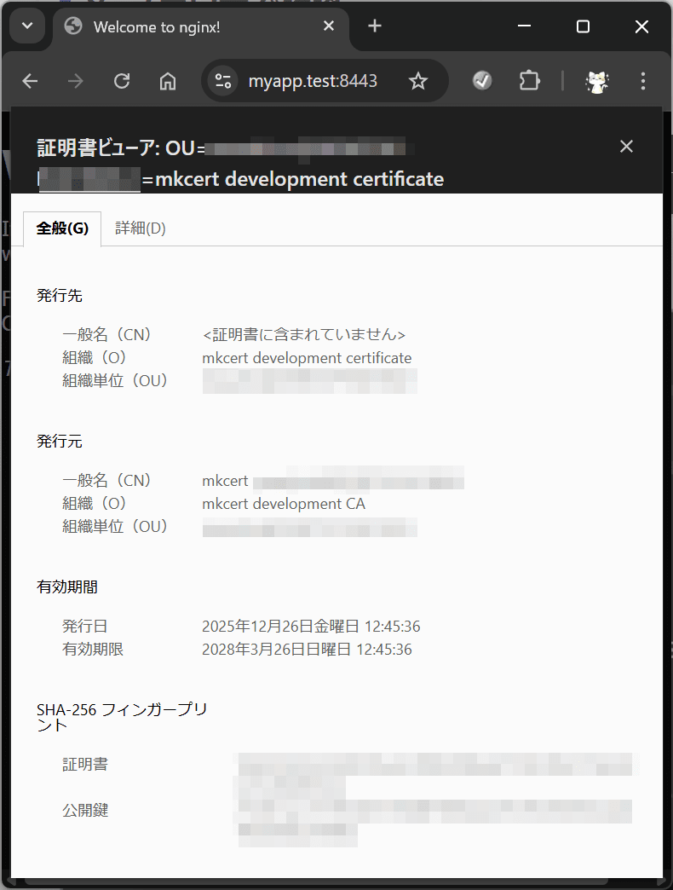
Task: Switch to the 全般(G) tab
Action: point(62,228)
